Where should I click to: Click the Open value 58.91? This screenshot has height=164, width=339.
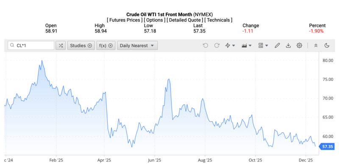[x=51, y=31]
